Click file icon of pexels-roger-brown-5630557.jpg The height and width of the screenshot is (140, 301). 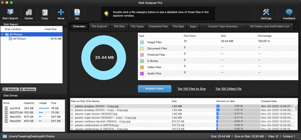(x=72, y=114)
